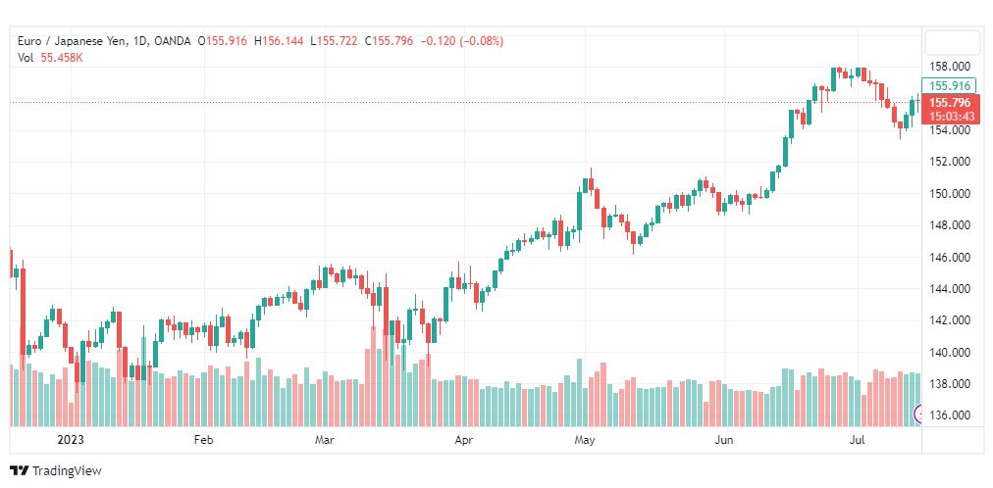Click the TradingView text beside the logo
993x488 pixels.
pos(67,471)
